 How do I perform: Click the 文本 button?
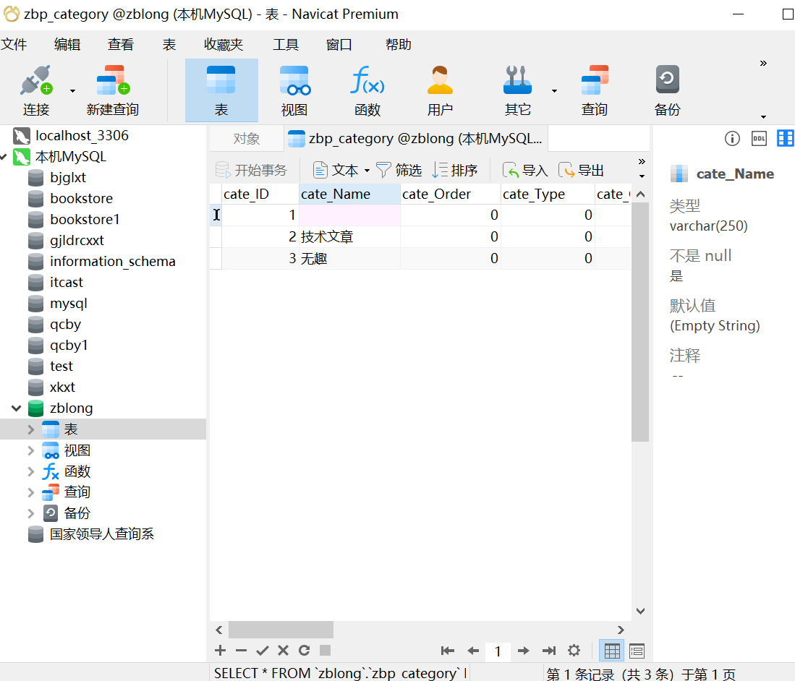(336, 171)
